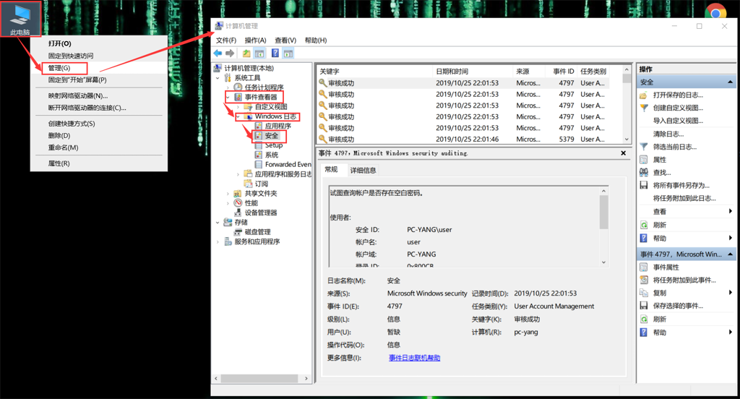740x399 pixels.
Task: Select 任务计划程序 in the tree
Action: [264, 87]
